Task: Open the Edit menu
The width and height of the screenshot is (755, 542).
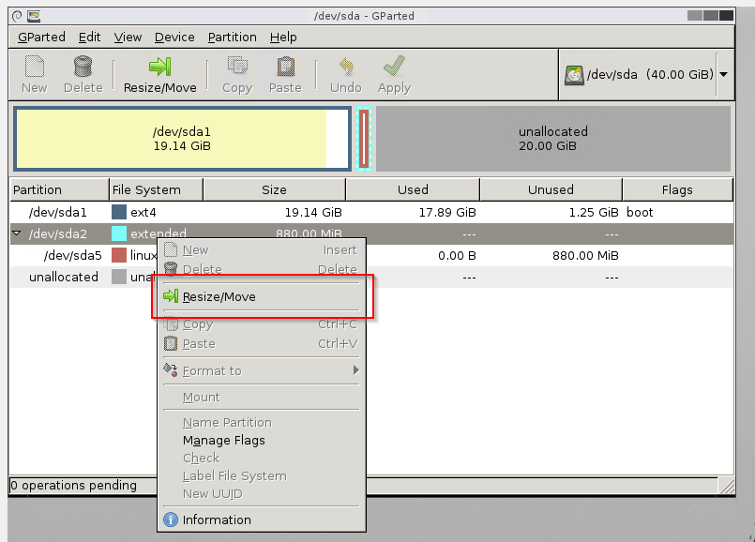Action: tap(89, 38)
